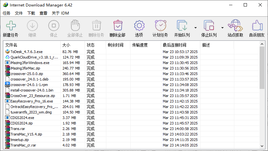Click the 360.64 MB size cell

point(71,74)
